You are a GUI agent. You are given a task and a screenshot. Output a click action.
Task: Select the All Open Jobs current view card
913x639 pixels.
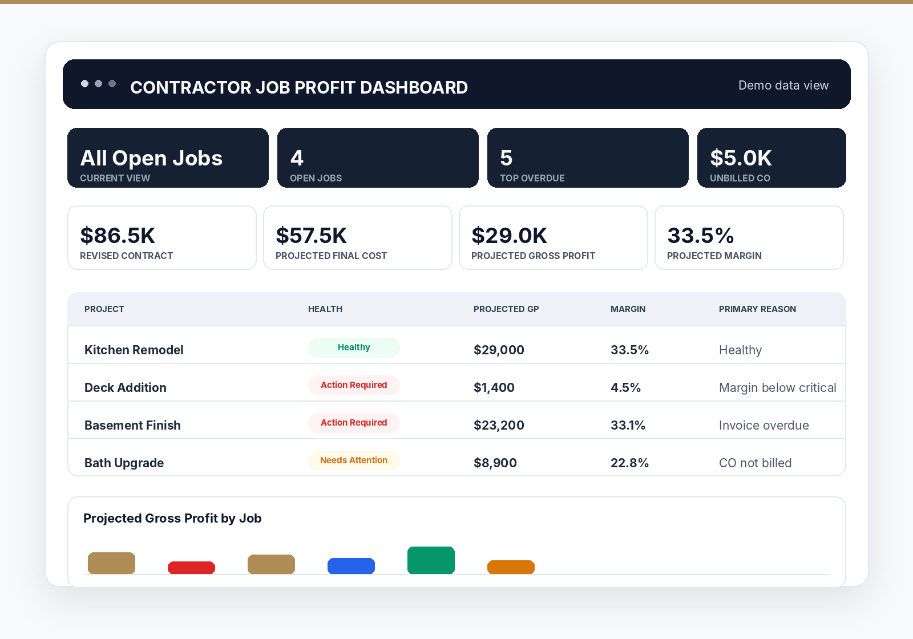[168, 157]
